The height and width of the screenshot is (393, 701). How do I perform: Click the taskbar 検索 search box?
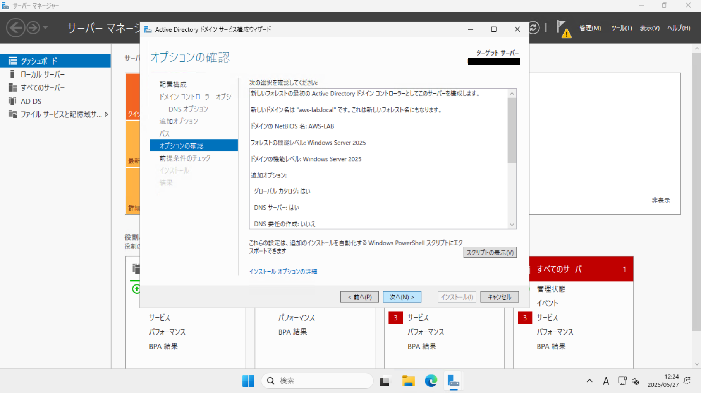pyautogui.click(x=317, y=381)
